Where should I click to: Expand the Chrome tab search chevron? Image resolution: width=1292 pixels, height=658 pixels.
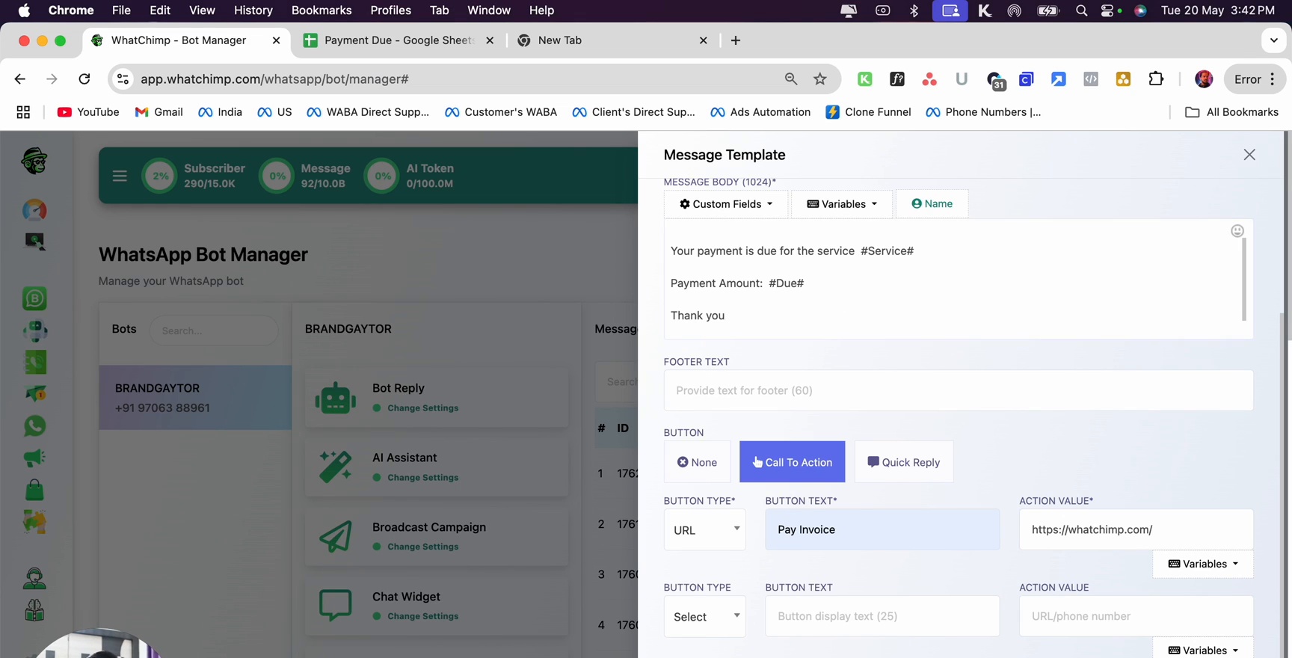[x=1274, y=40]
